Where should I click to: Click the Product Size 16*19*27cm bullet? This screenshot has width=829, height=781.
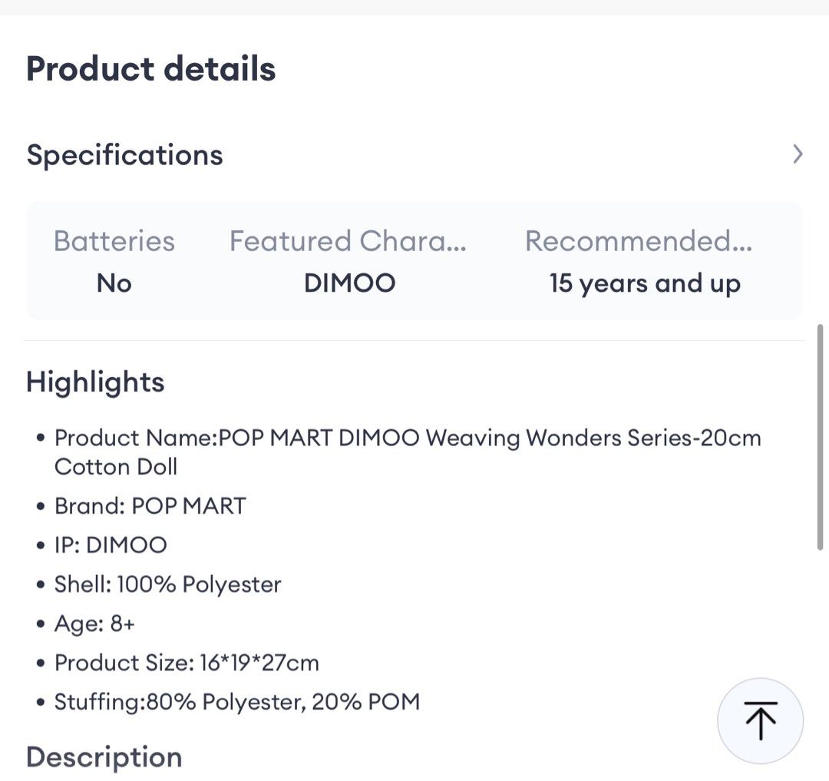(x=186, y=663)
